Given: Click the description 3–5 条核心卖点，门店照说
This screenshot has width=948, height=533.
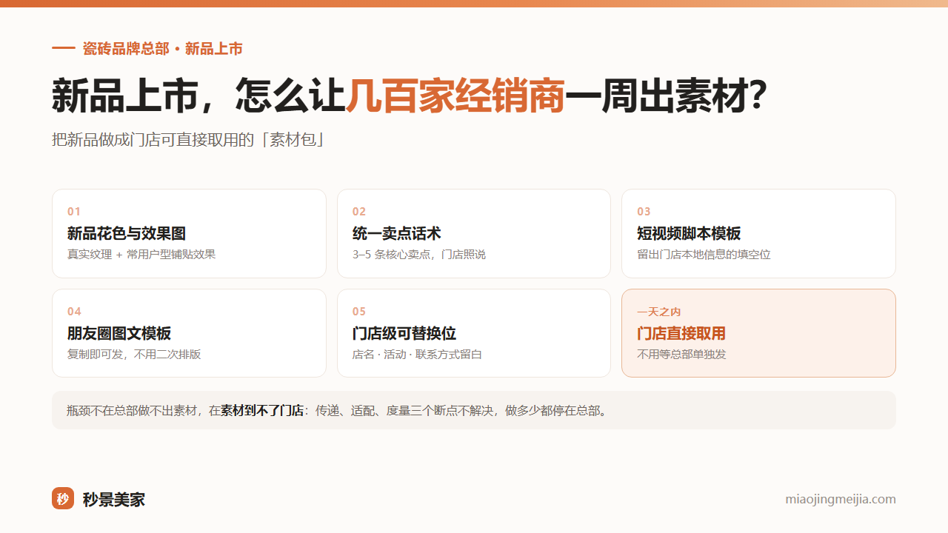Looking at the screenshot, I should pos(419,255).
